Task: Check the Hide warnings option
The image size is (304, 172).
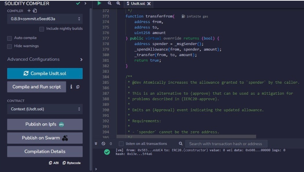Action: (10, 46)
